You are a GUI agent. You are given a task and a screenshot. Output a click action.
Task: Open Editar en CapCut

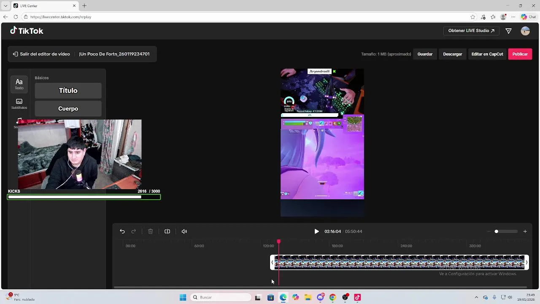click(487, 54)
